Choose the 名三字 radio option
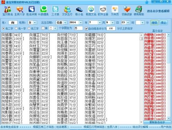The width and height of the screenshot is (172, 130). coord(29,28)
